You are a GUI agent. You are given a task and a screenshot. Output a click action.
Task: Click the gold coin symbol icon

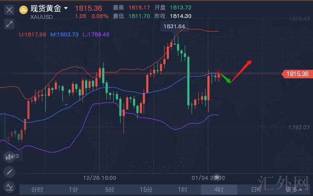[24, 9]
